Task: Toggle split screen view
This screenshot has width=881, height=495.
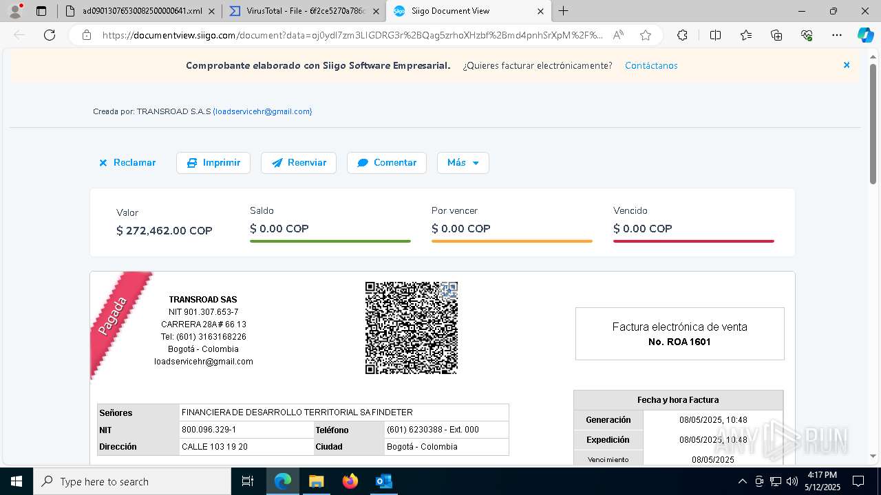Action: [x=715, y=35]
